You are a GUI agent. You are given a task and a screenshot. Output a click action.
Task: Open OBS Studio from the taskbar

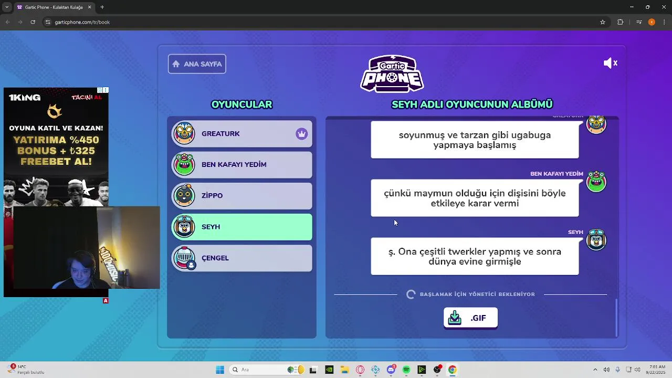click(x=437, y=370)
